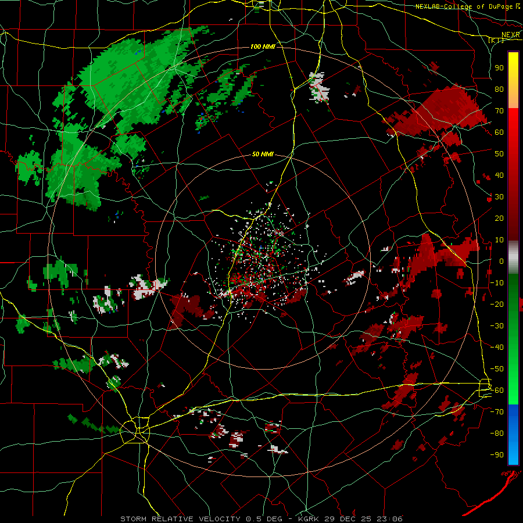Click the "20" value on velocity scale
Image resolution: width=523 pixels, height=523 pixels.
pyautogui.click(x=499, y=218)
